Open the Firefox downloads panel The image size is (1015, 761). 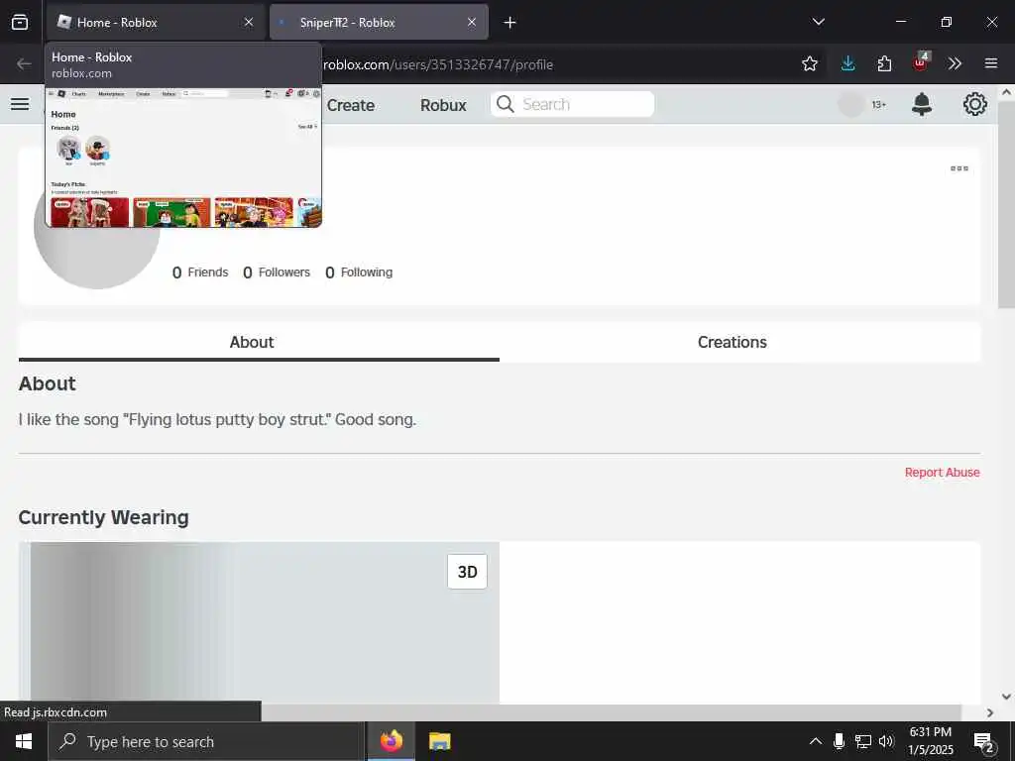848,63
